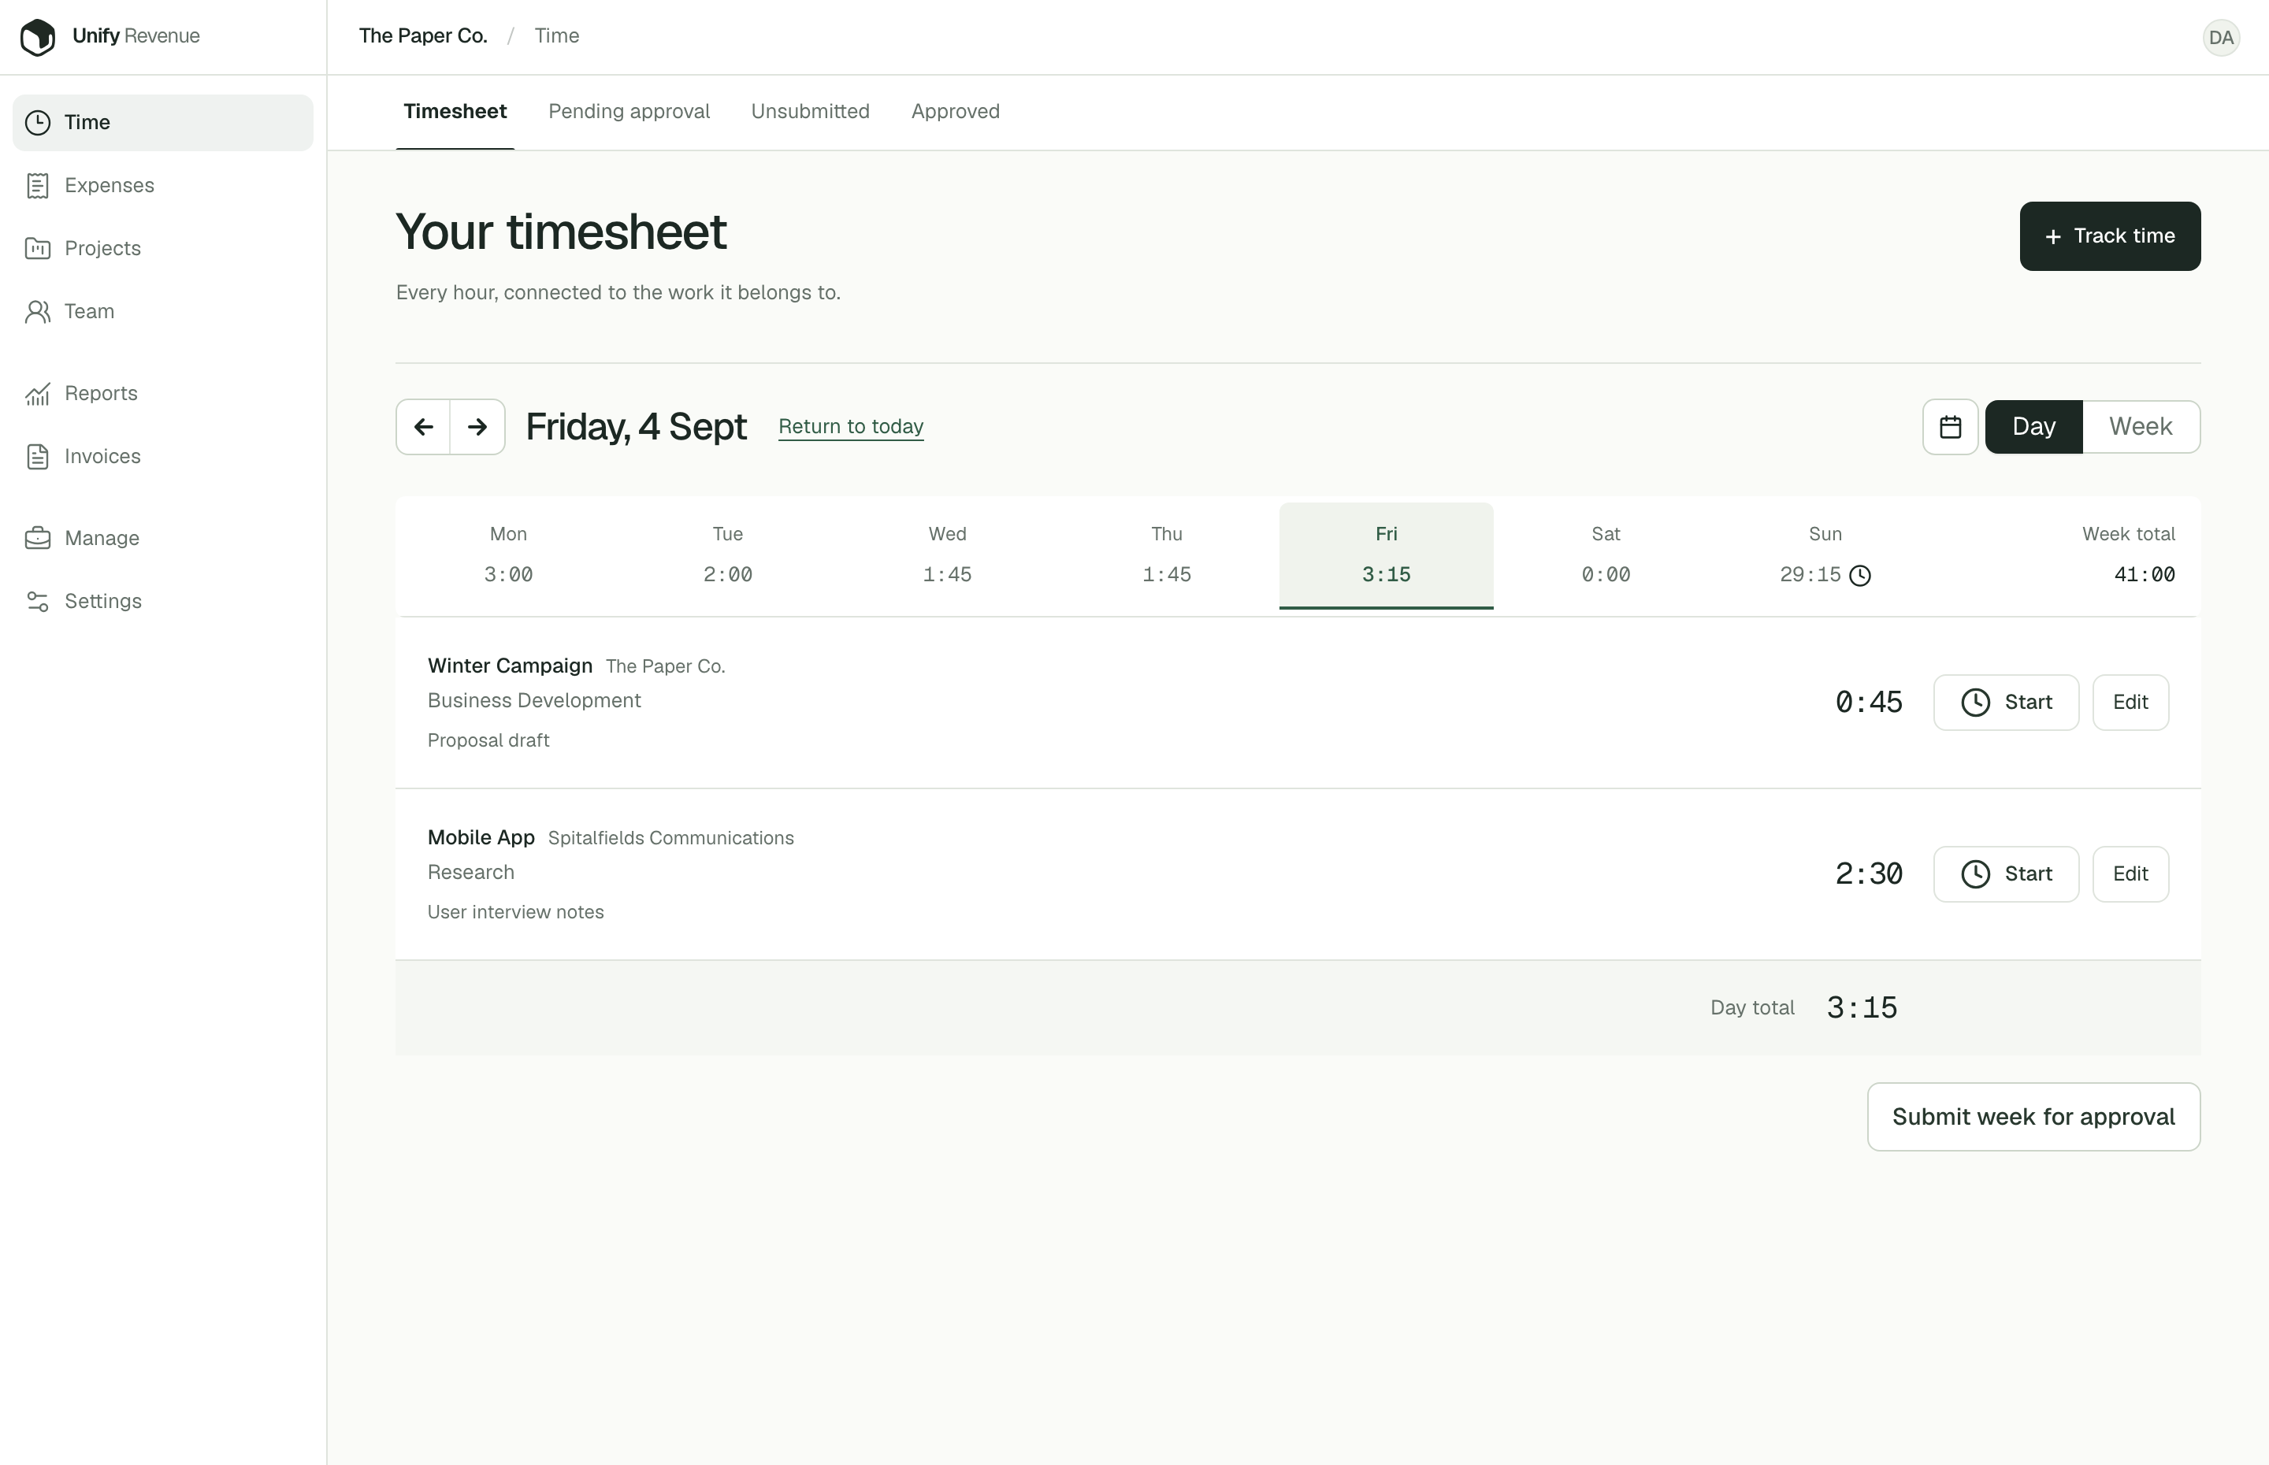Click the Week total 41:00 value
This screenshot has height=1465, width=2269.
tap(2145, 575)
